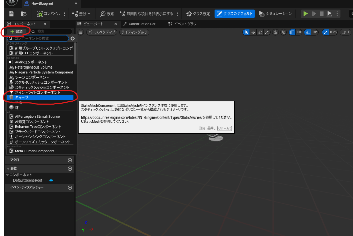Click the gear icon beside component search

tap(72, 38)
